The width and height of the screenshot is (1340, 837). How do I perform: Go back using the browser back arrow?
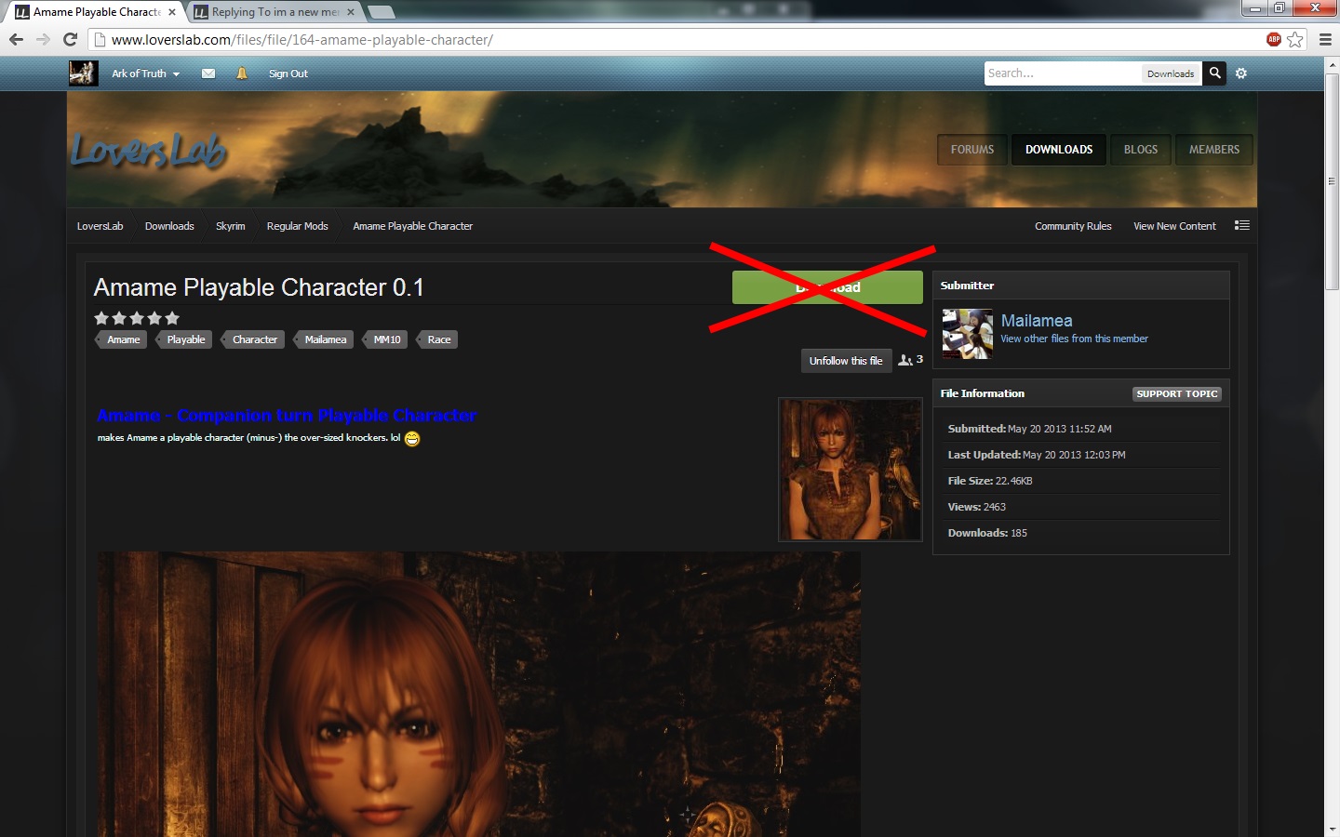pos(16,39)
